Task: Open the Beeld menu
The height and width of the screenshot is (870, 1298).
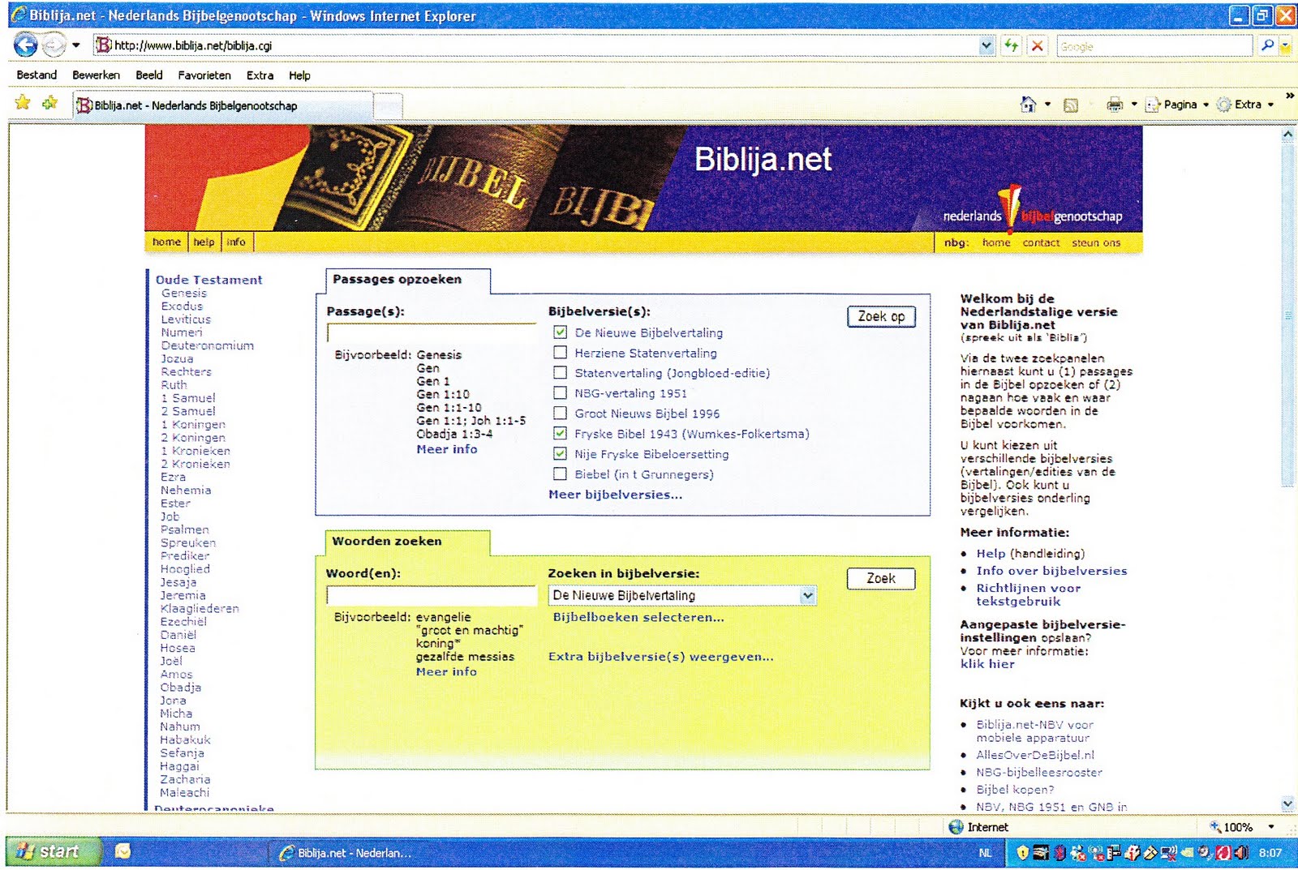Action: pos(149,75)
